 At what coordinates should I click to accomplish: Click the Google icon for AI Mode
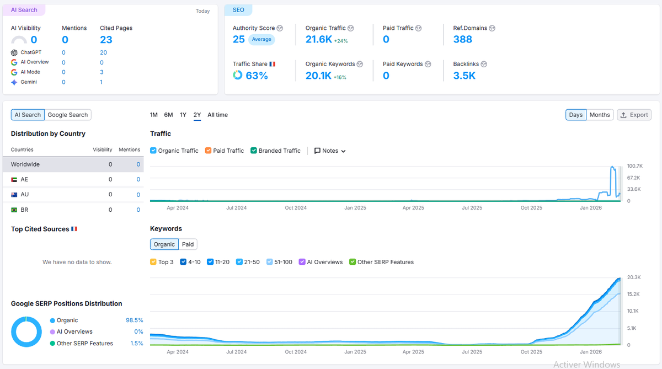(14, 72)
